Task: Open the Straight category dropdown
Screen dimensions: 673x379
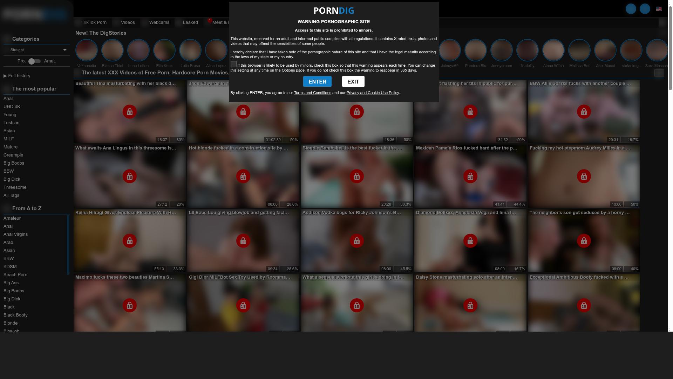Action: click(37, 50)
